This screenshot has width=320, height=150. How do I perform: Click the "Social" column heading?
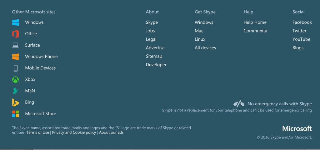click(x=298, y=12)
